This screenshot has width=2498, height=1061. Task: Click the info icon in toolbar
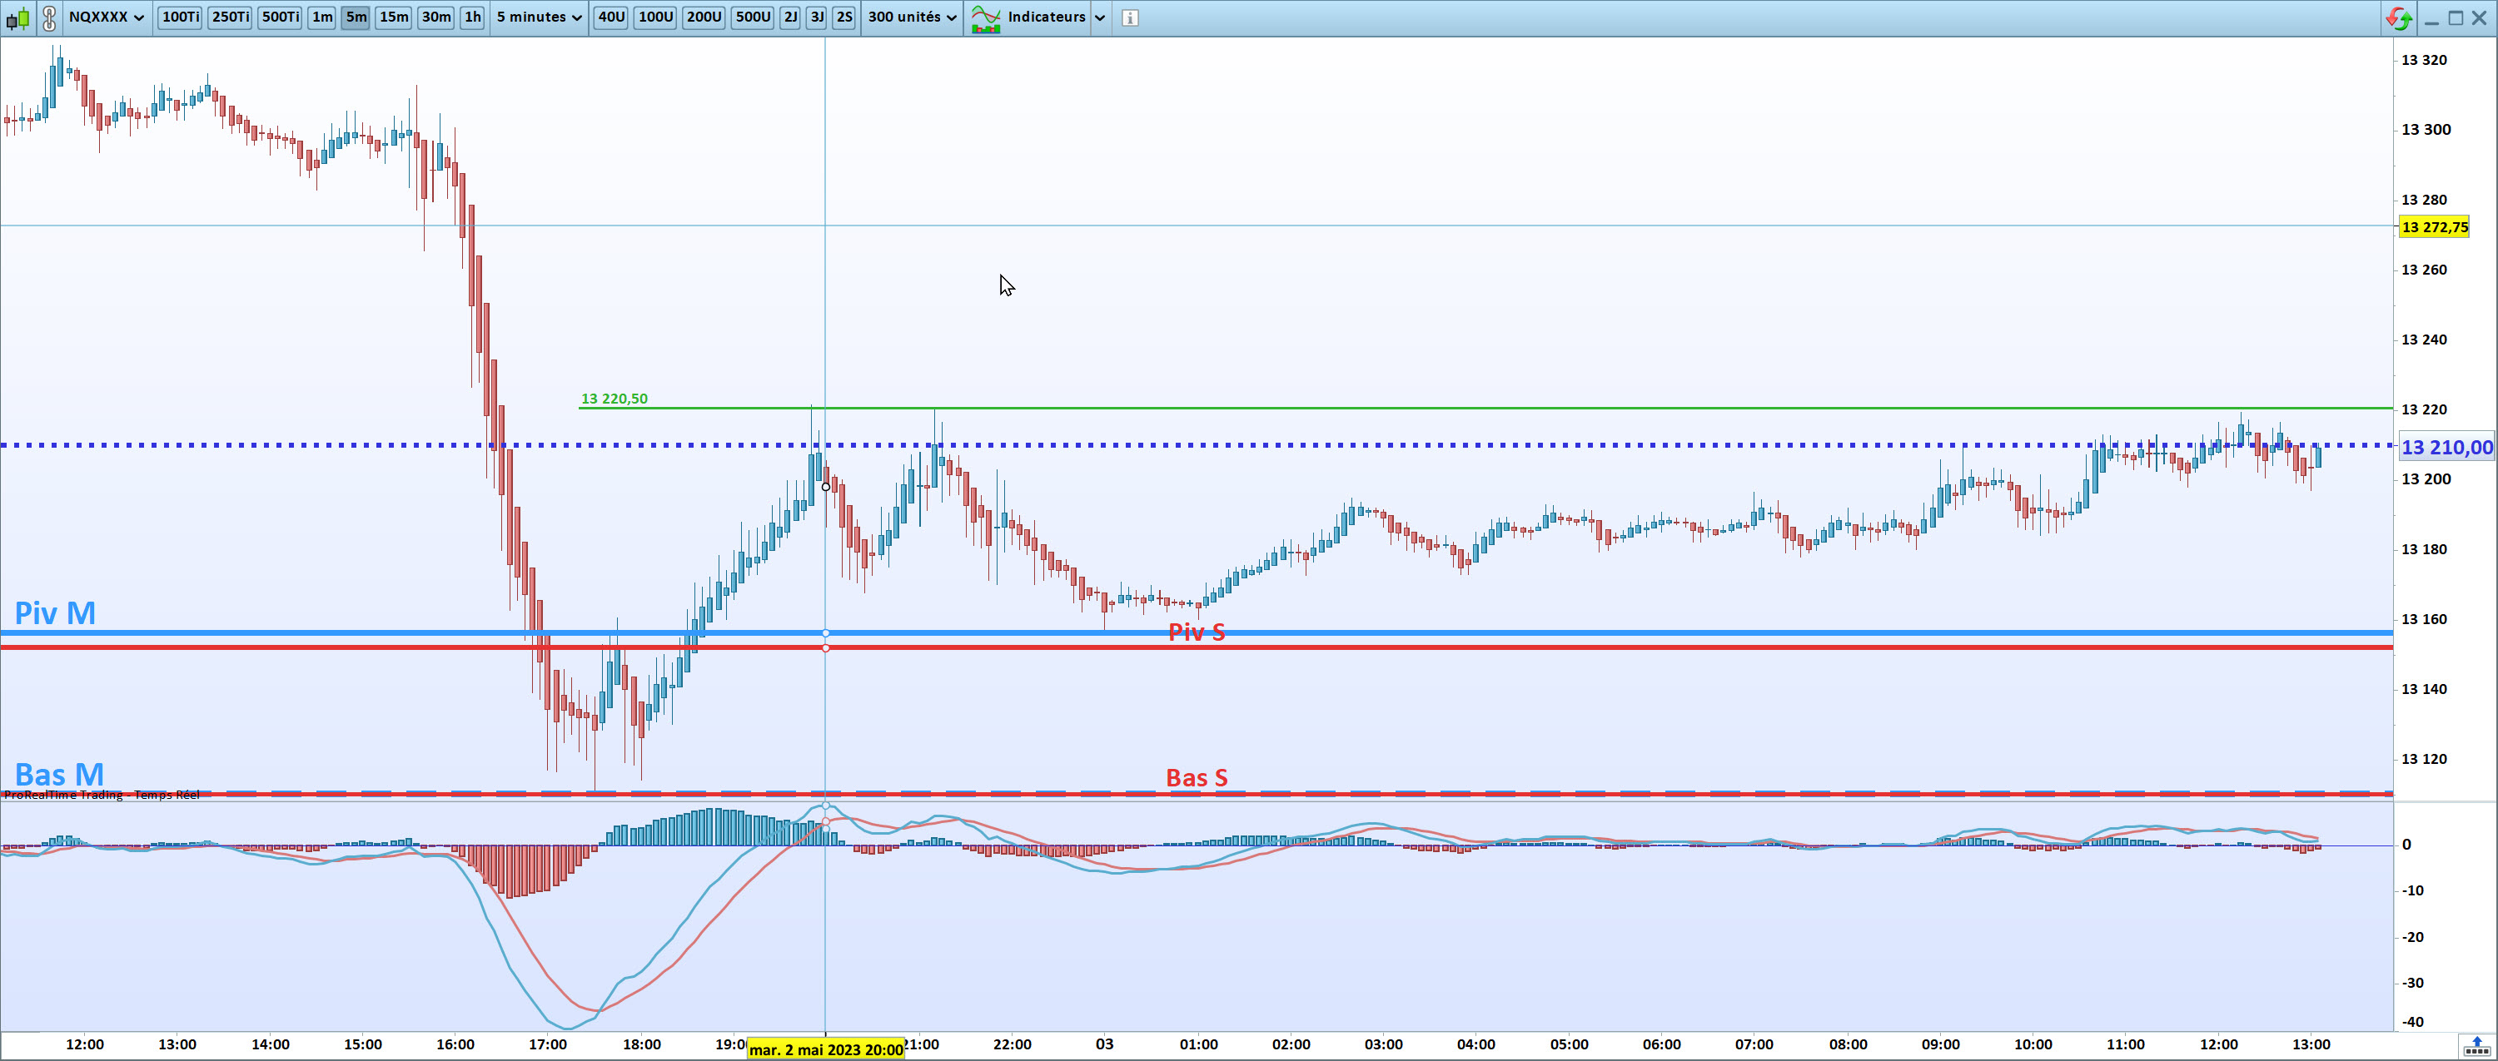(1130, 17)
